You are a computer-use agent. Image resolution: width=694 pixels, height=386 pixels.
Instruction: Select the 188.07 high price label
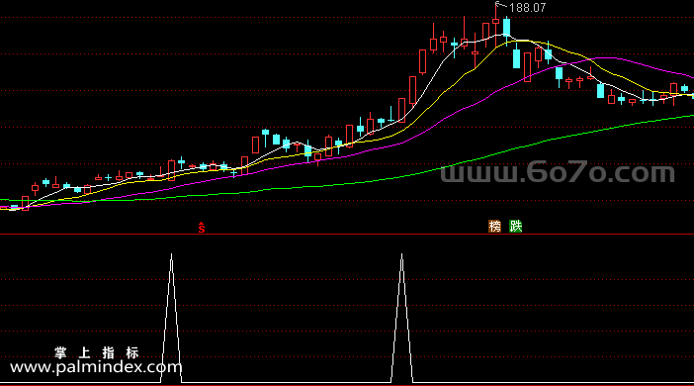528,8
